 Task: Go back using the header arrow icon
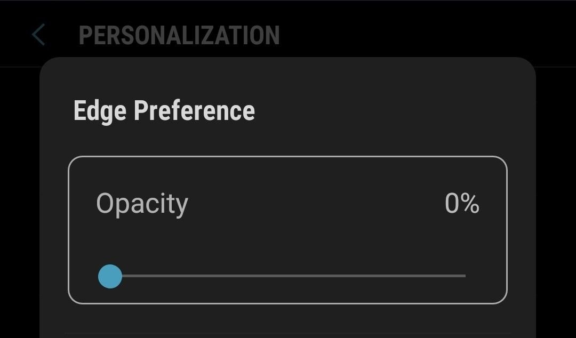pos(38,35)
